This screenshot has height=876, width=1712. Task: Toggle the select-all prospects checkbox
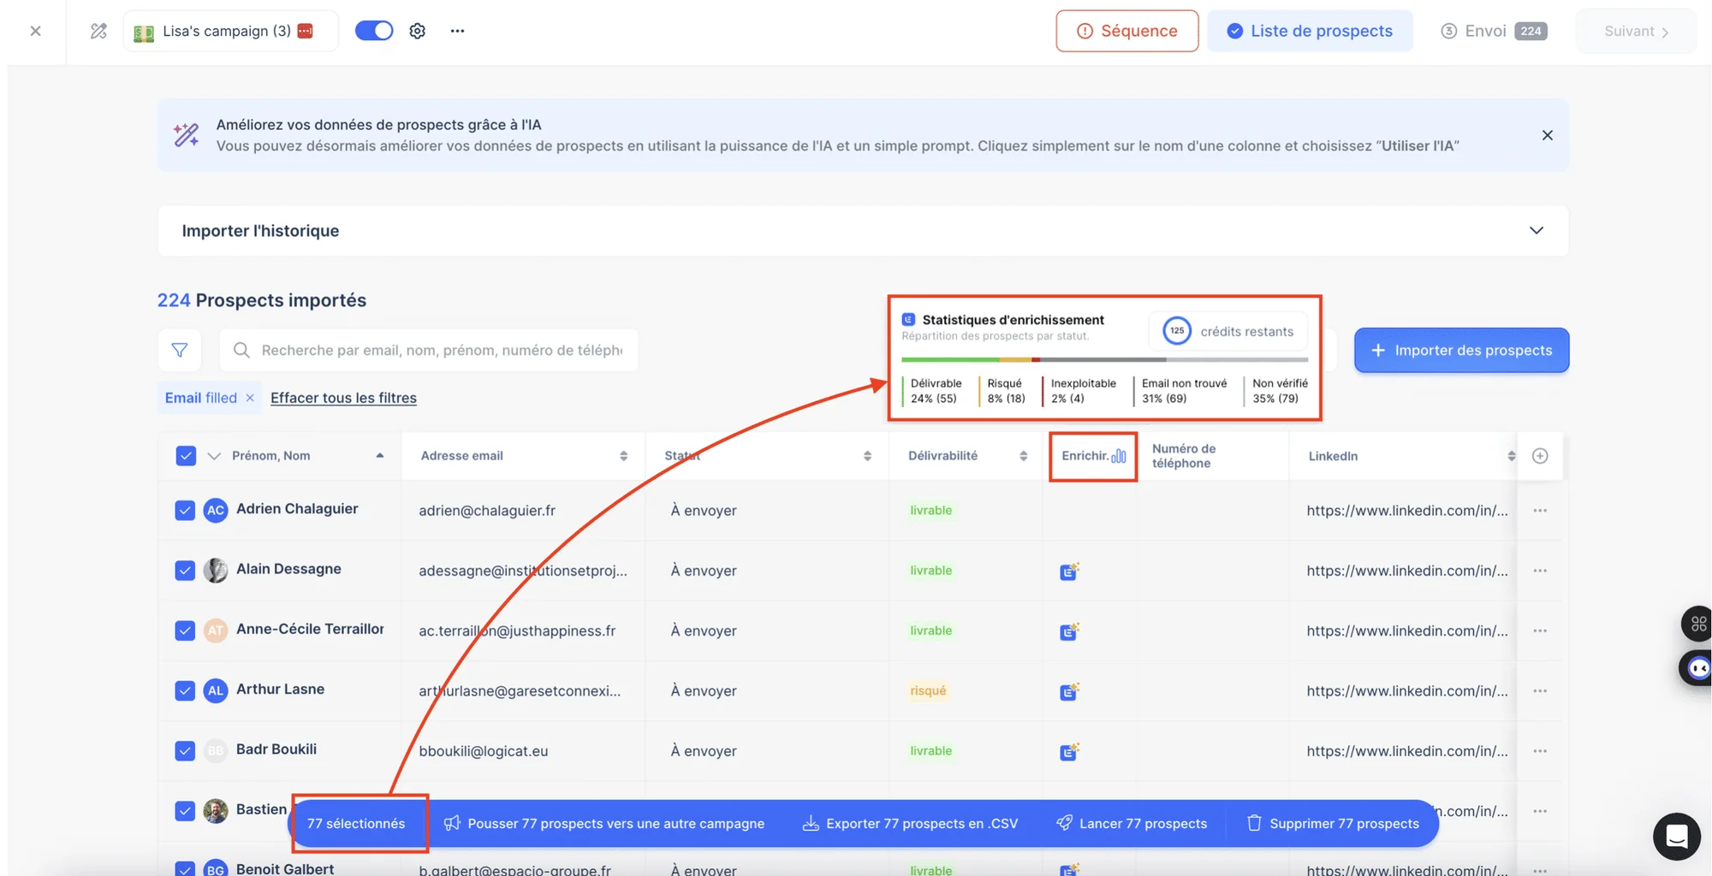pos(186,456)
